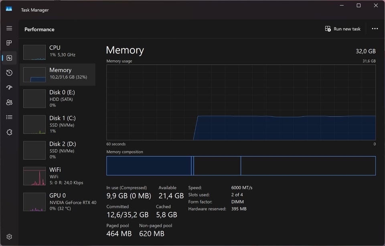Click the Run new task button

343,29
